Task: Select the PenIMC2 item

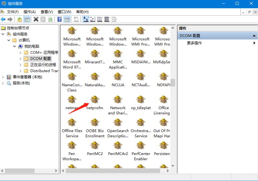Action: click(x=95, y=149)
